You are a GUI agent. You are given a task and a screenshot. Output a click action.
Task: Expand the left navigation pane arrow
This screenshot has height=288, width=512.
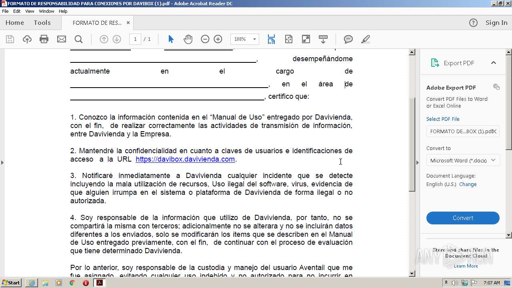pyautogui.click(x=2, y=162)
